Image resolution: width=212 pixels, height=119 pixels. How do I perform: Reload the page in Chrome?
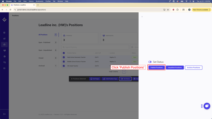(10, 10)
